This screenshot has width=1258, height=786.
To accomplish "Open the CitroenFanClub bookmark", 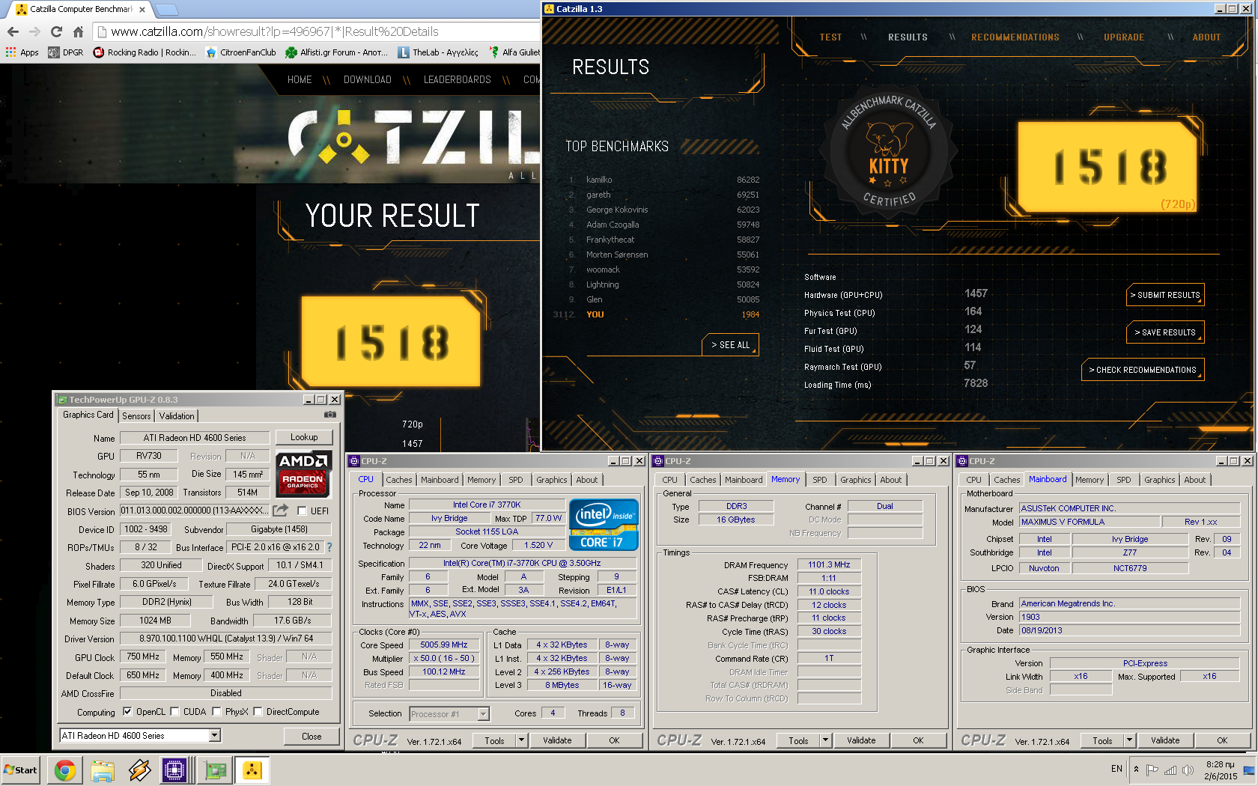I will [241, 52].
